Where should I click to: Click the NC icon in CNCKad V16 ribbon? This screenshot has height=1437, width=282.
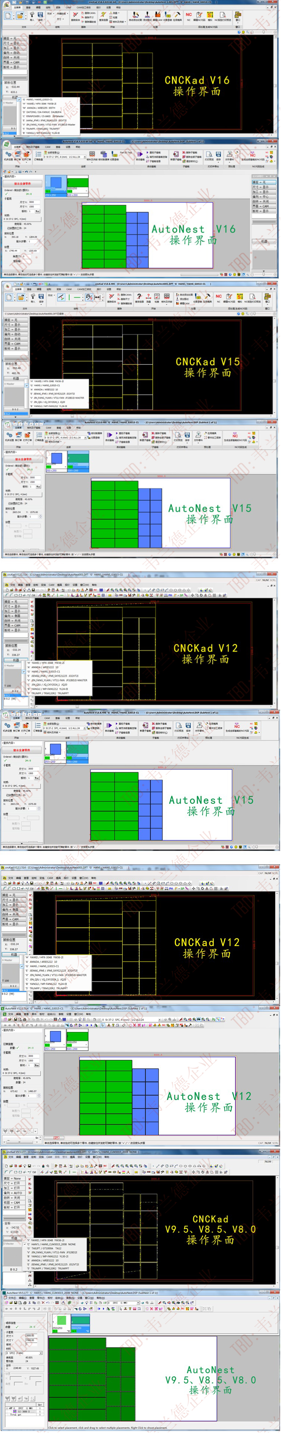(x=189, y=16)
